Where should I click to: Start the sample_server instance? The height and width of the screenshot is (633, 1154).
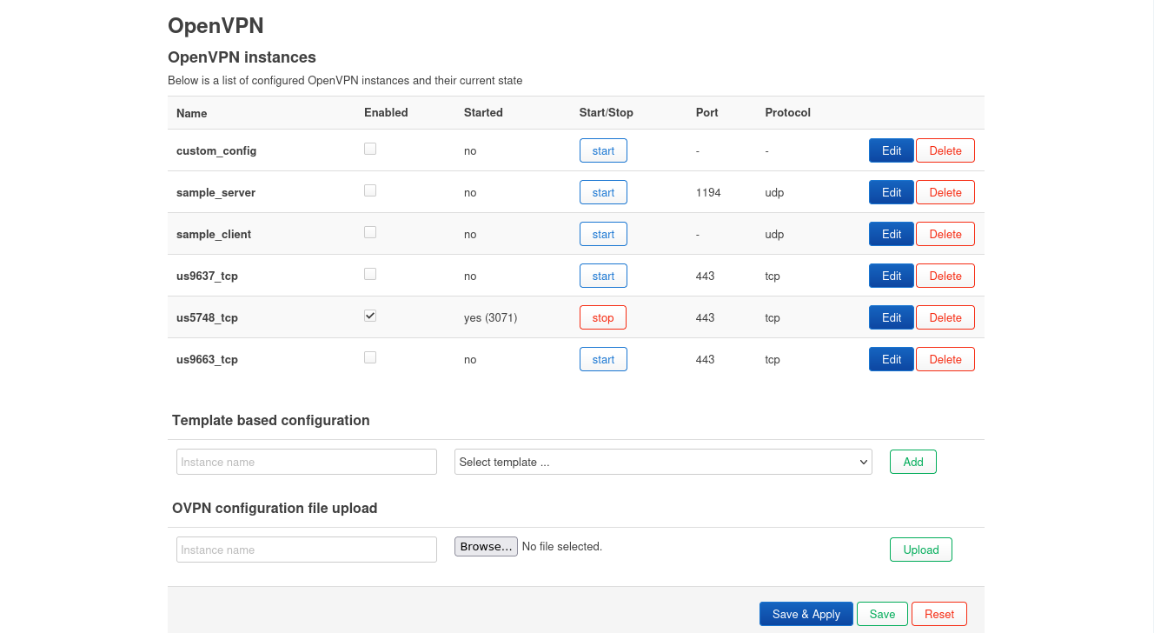(603, 192)
